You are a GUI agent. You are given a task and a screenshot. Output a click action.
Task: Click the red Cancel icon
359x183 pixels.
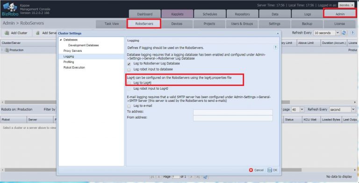(251, 170)
